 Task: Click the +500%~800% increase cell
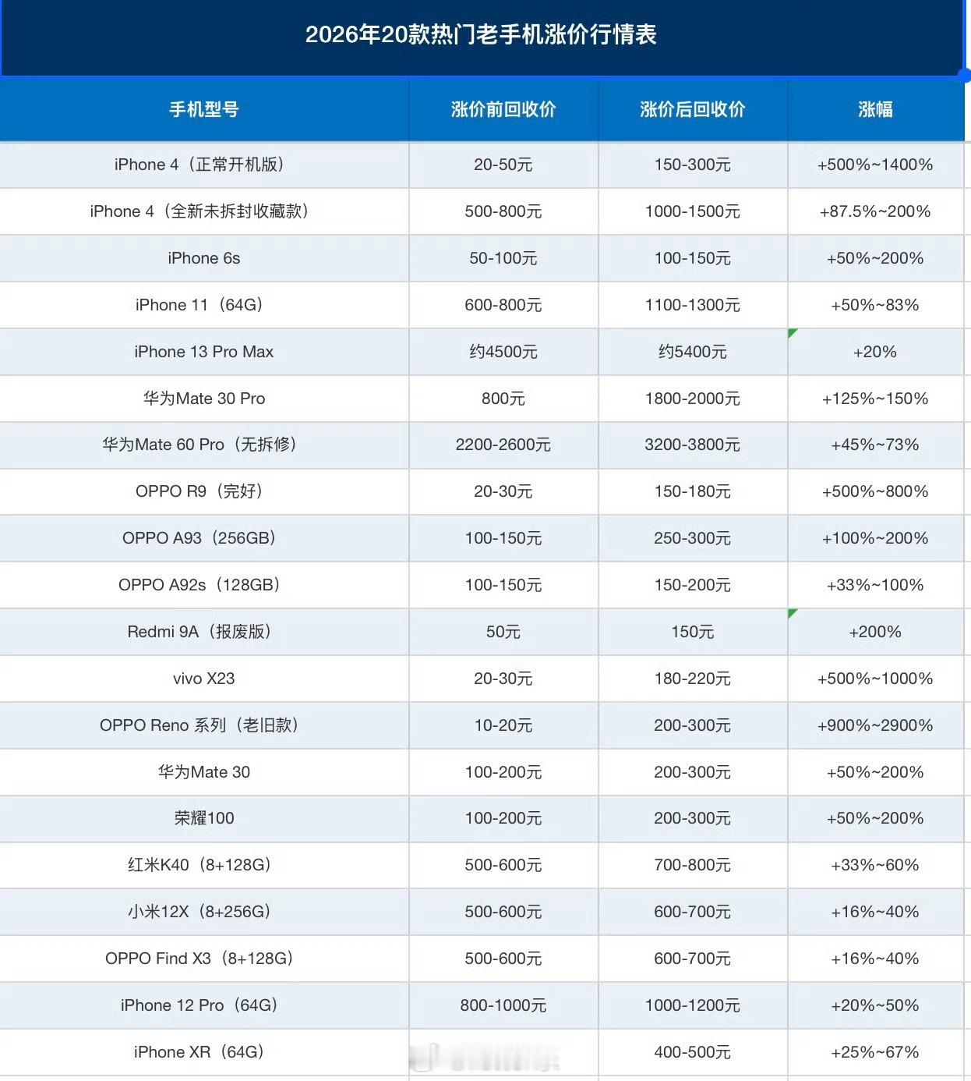tap(876, 491)
